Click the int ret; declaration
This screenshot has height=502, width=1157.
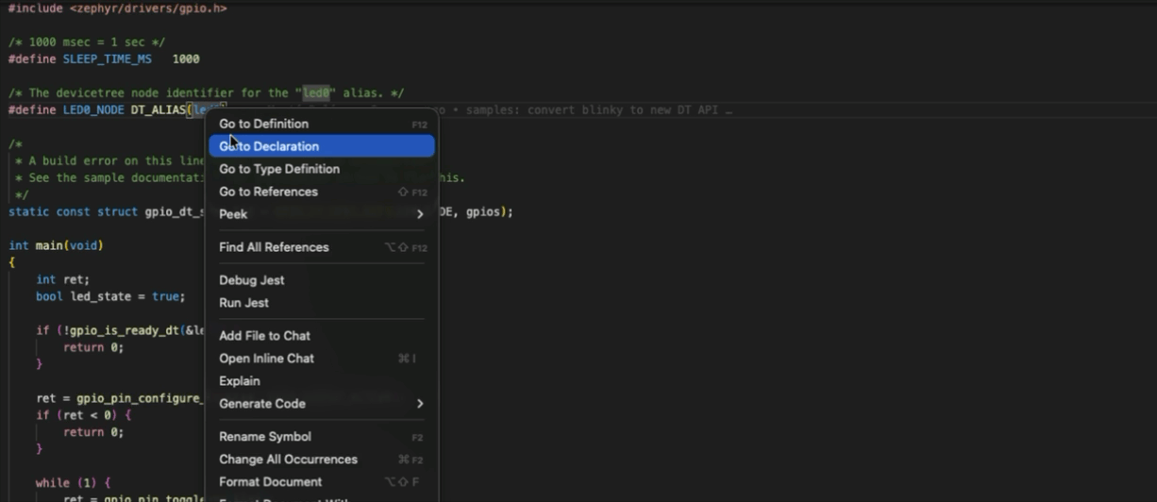(62, 279)
